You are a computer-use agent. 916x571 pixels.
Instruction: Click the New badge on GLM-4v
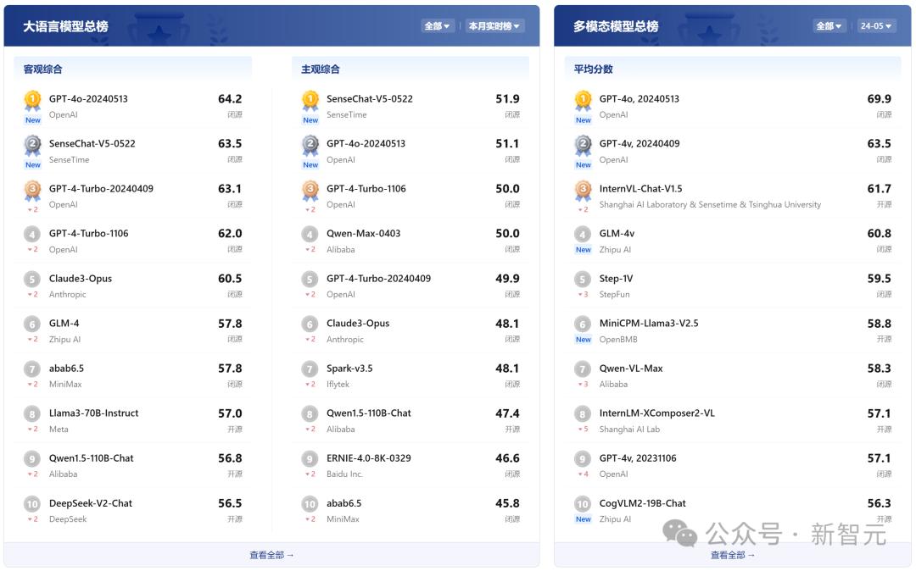[x=583, y=249]
